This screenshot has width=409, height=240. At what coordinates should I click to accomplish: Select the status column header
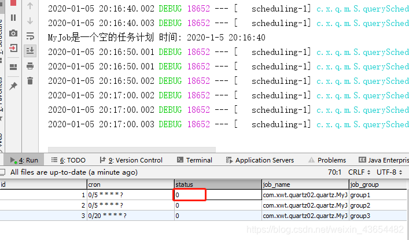pyautogui.click(x=218, y=184)
